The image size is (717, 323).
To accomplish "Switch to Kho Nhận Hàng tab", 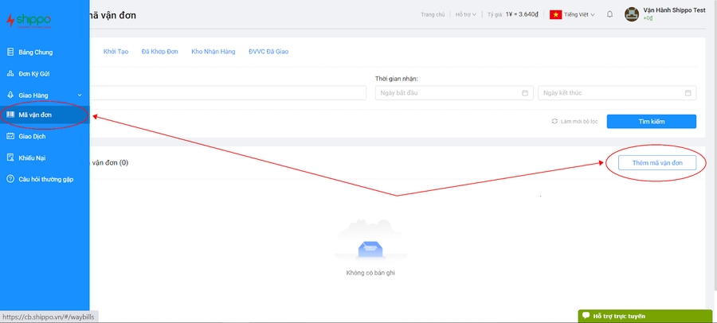I will pos(213,51).
